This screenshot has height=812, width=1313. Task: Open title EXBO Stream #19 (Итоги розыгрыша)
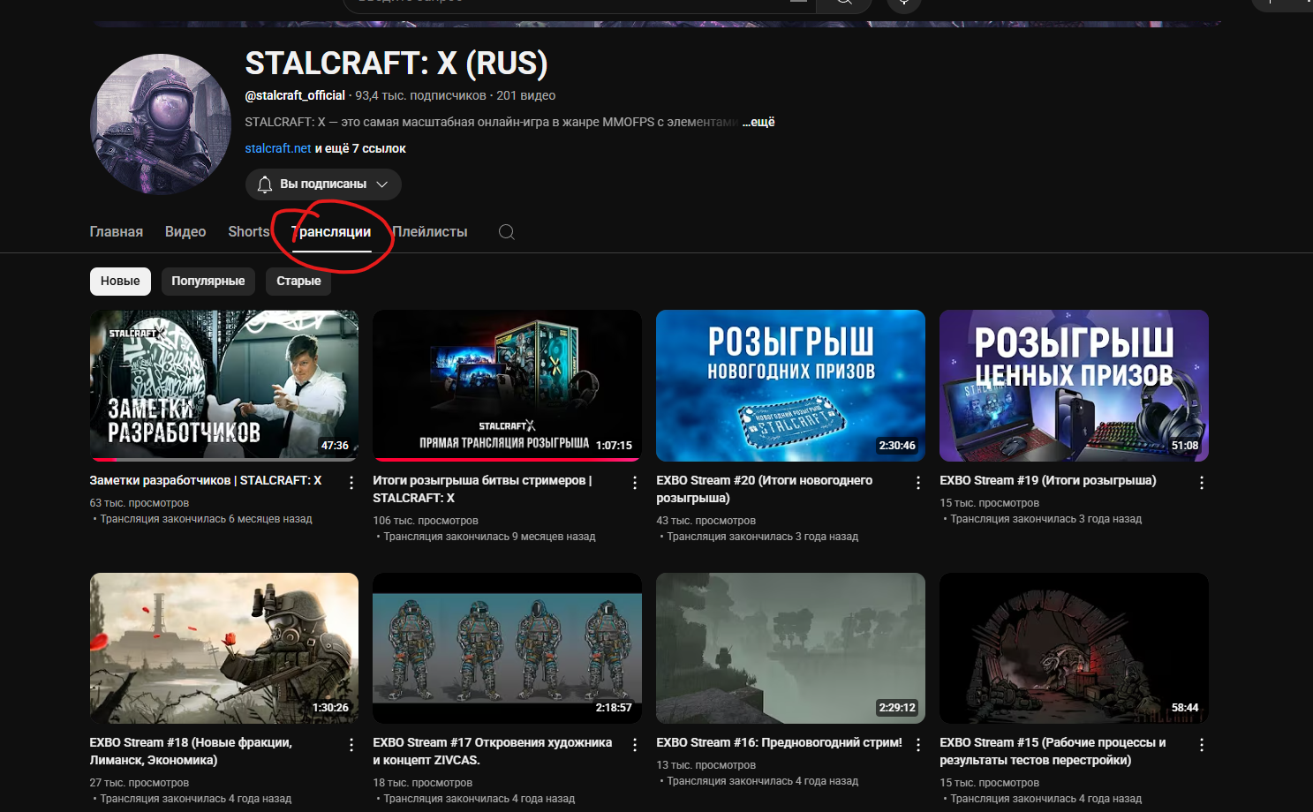coord(1048,481)
